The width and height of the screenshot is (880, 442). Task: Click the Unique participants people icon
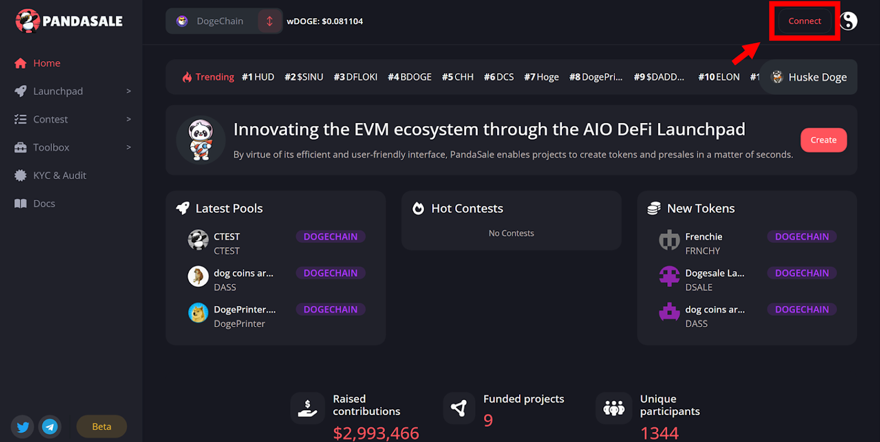614,408
